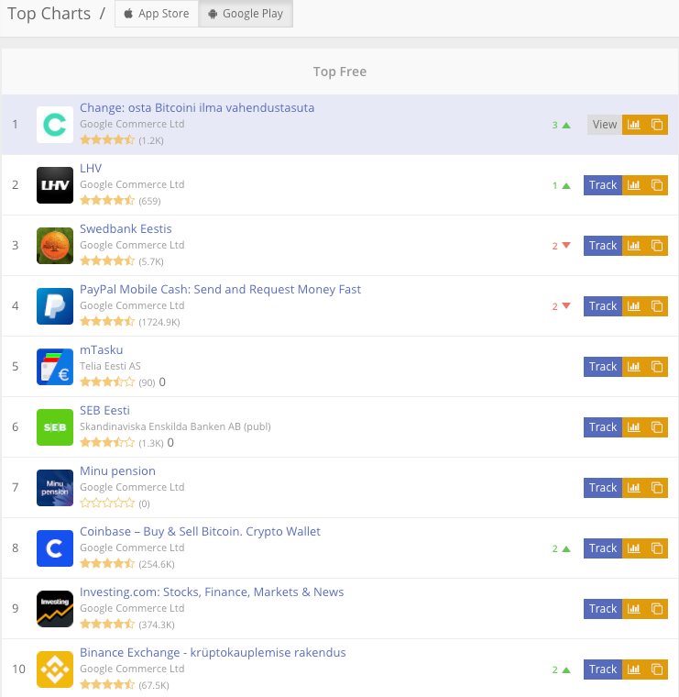Track the LHV app
The image size is (679, 697).
[x=603, y=185]
